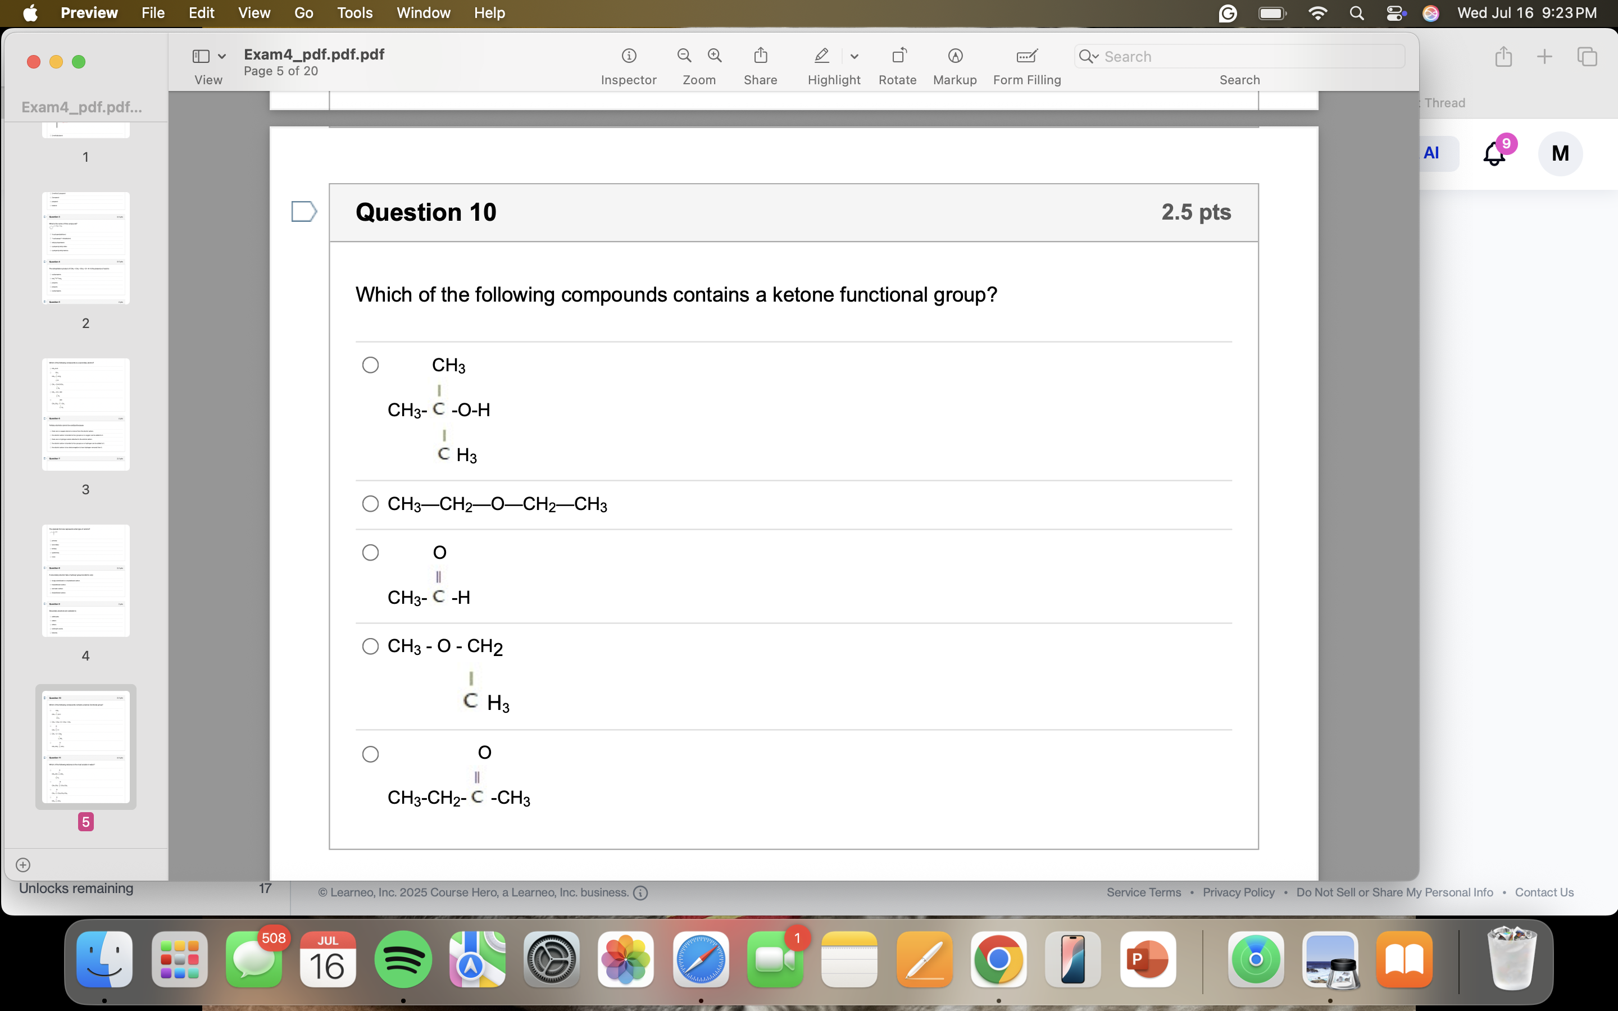1618x1011 pixels.
Task: Zoom in on the PDF
Action: 714,56
